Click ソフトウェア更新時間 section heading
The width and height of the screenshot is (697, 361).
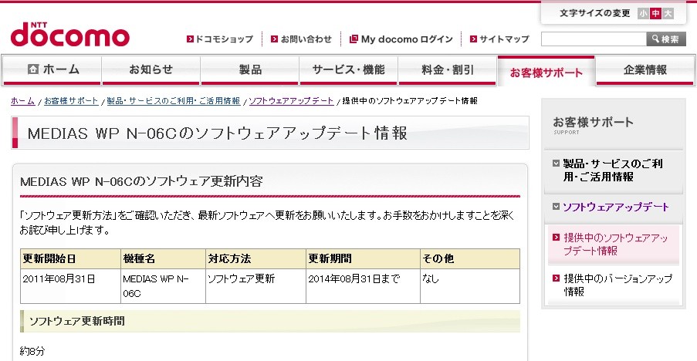(x=77, y=321)
